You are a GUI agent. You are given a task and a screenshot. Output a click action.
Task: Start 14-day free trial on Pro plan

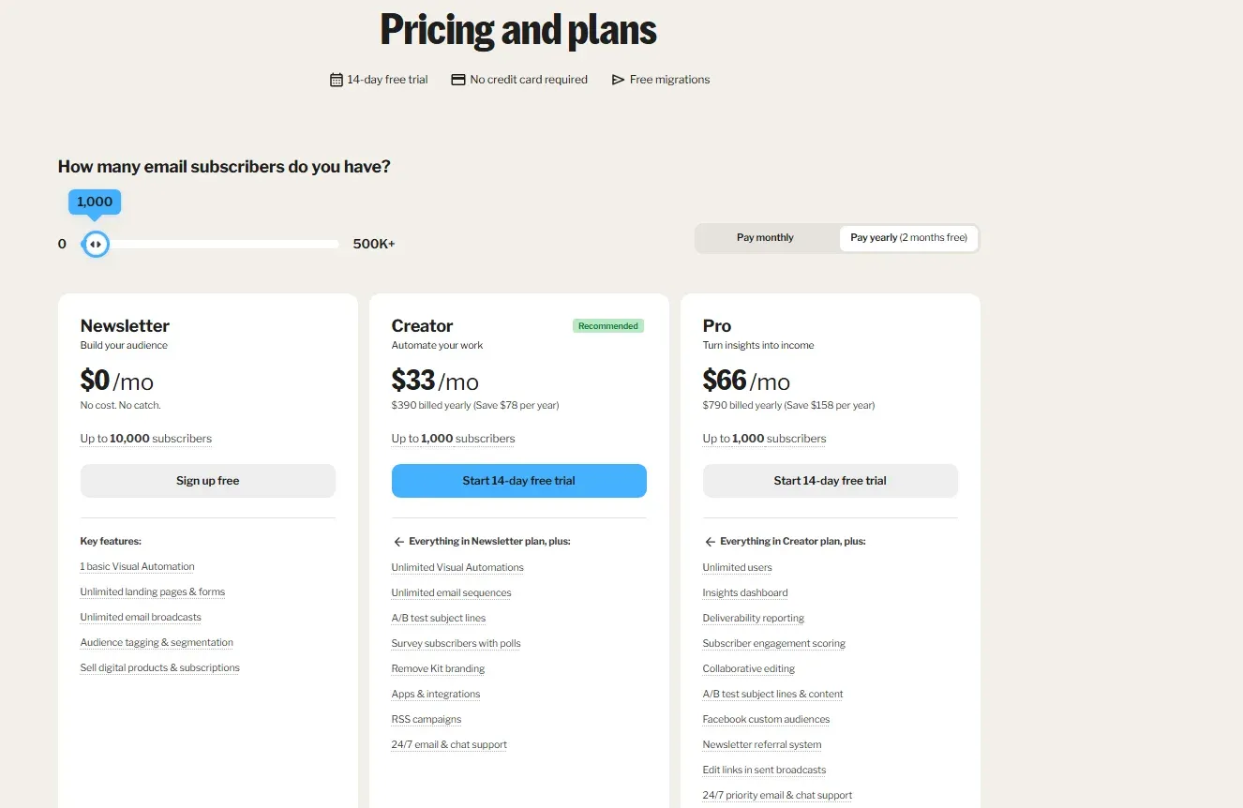(x=830, y=480)
